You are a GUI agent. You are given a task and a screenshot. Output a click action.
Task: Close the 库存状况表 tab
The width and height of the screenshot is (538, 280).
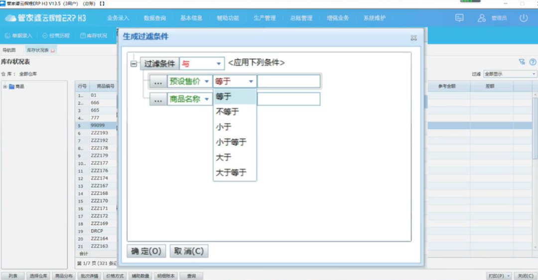52,50
